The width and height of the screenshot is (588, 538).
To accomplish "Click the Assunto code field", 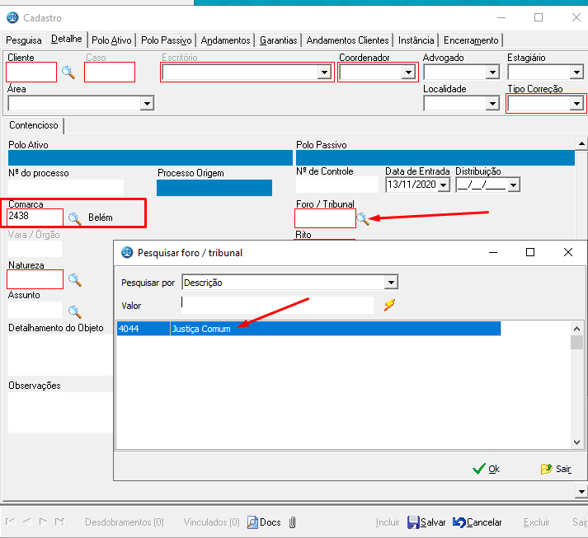I will click(x=35, y=310).
